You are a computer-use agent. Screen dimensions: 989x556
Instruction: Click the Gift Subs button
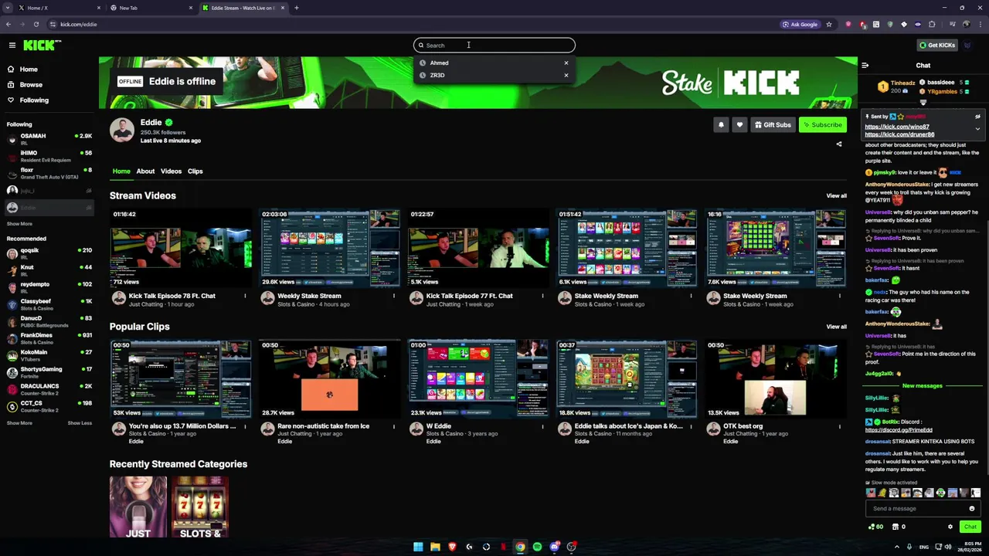click(773, 124)
